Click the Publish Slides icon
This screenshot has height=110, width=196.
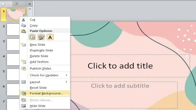(23, 68)
